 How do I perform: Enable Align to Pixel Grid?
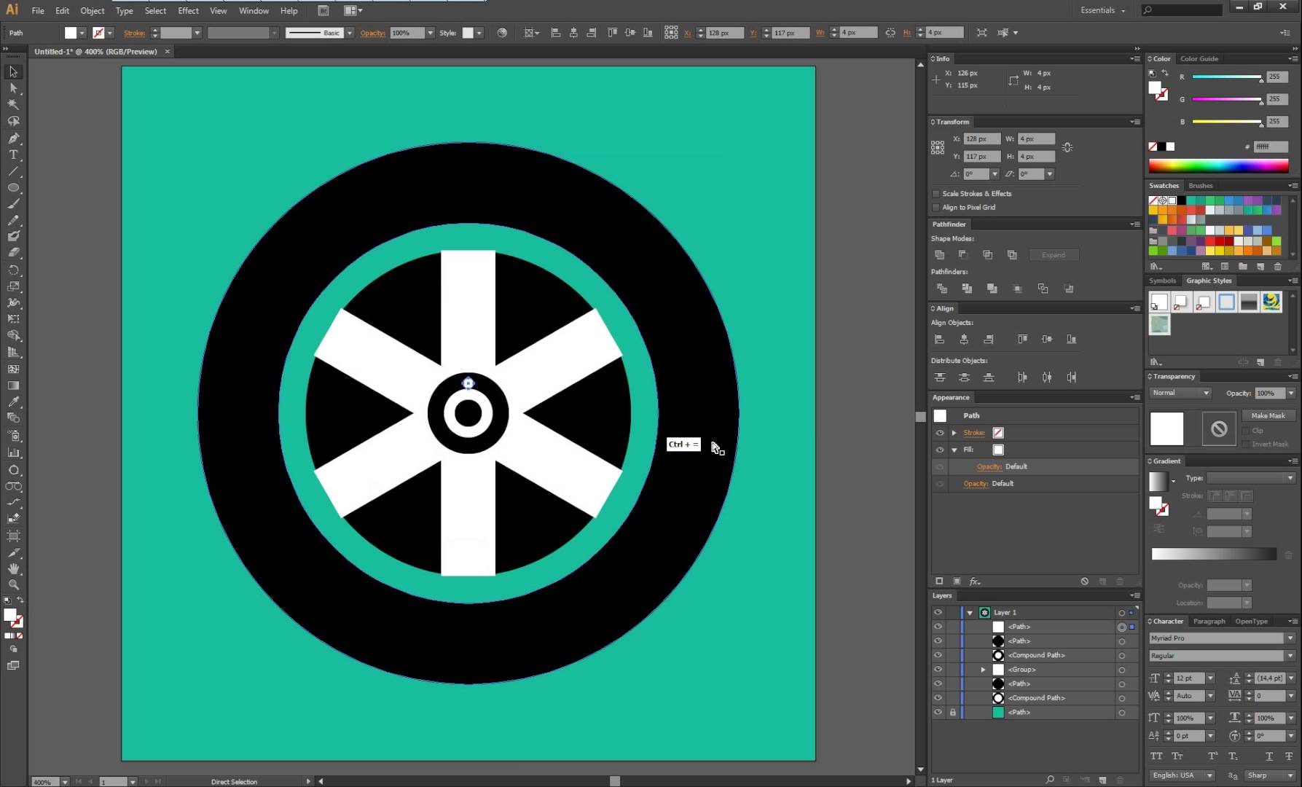pyautogui.click(x=936, y=207)
